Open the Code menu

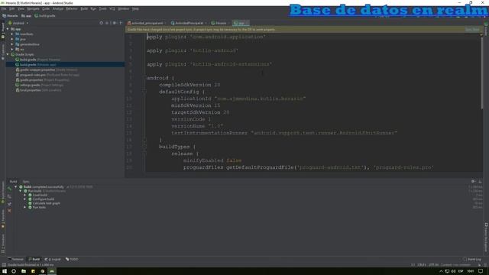pos(46,8)
